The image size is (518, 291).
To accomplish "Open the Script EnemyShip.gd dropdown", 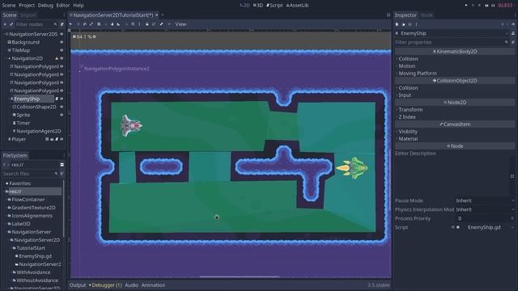I will (x=513, y=227).
